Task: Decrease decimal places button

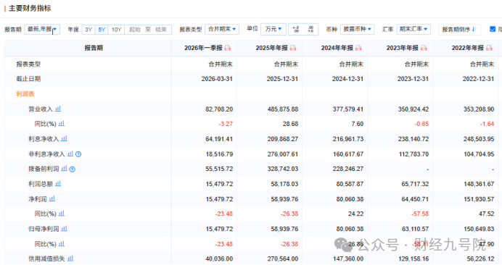Action: click(x=310, y=30)
